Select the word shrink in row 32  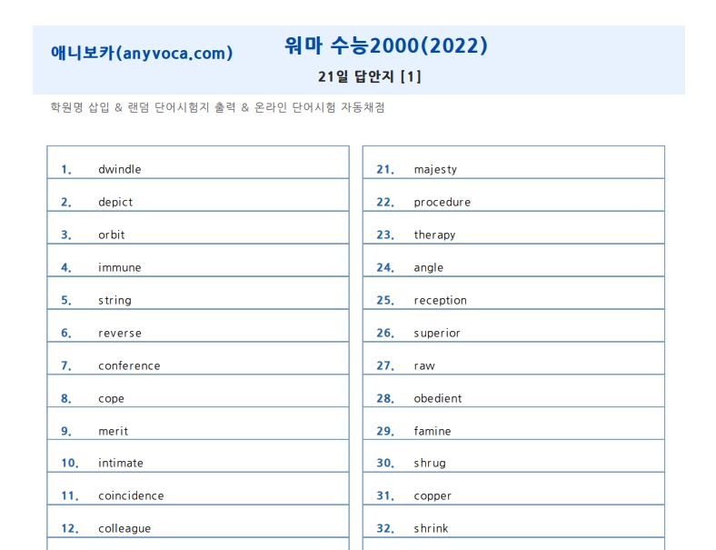pyautogui.click(x=431, y=528)
